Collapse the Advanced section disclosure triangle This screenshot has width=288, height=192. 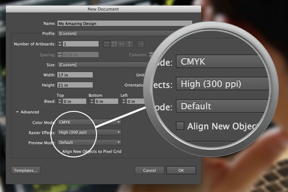(x=17, y=112)
